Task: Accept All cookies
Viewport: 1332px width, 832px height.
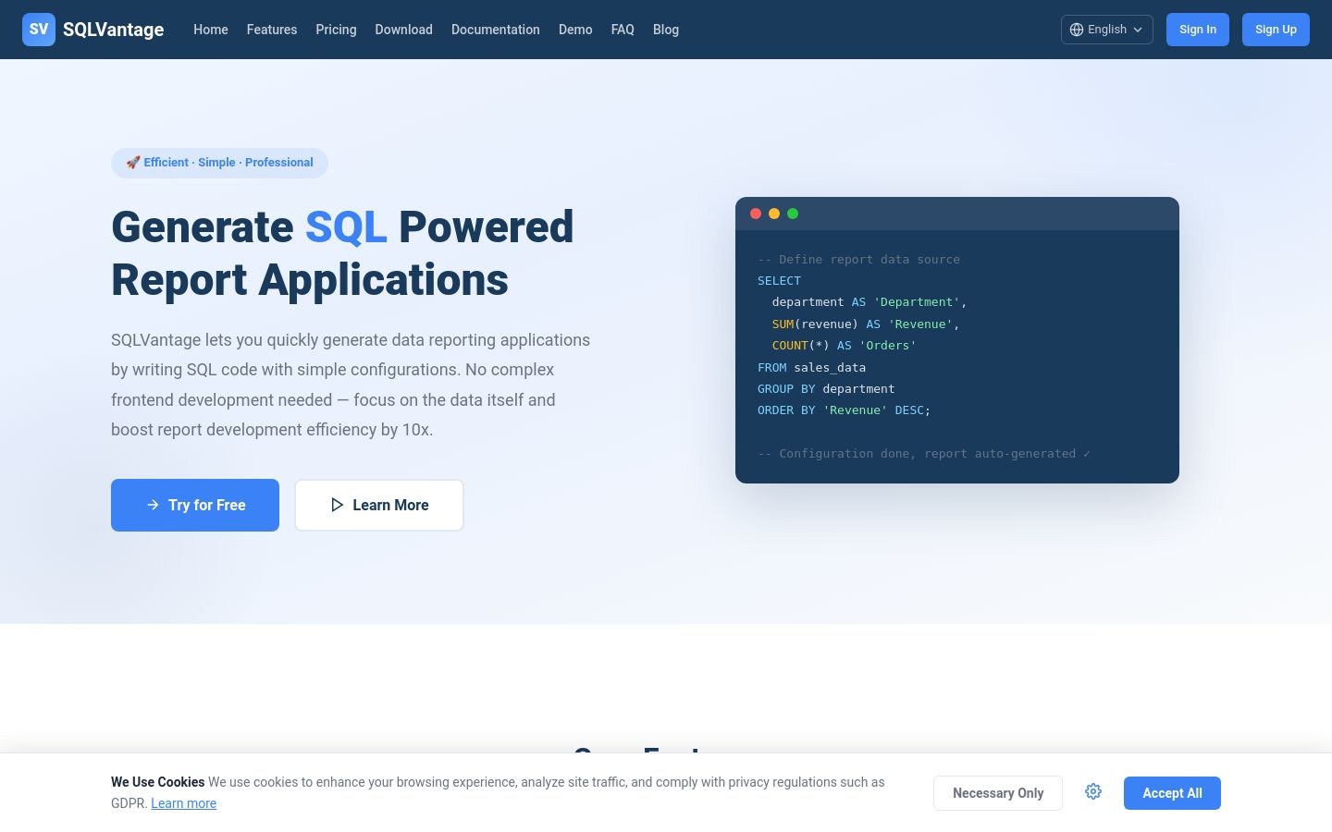Action: coord(1172,793)
